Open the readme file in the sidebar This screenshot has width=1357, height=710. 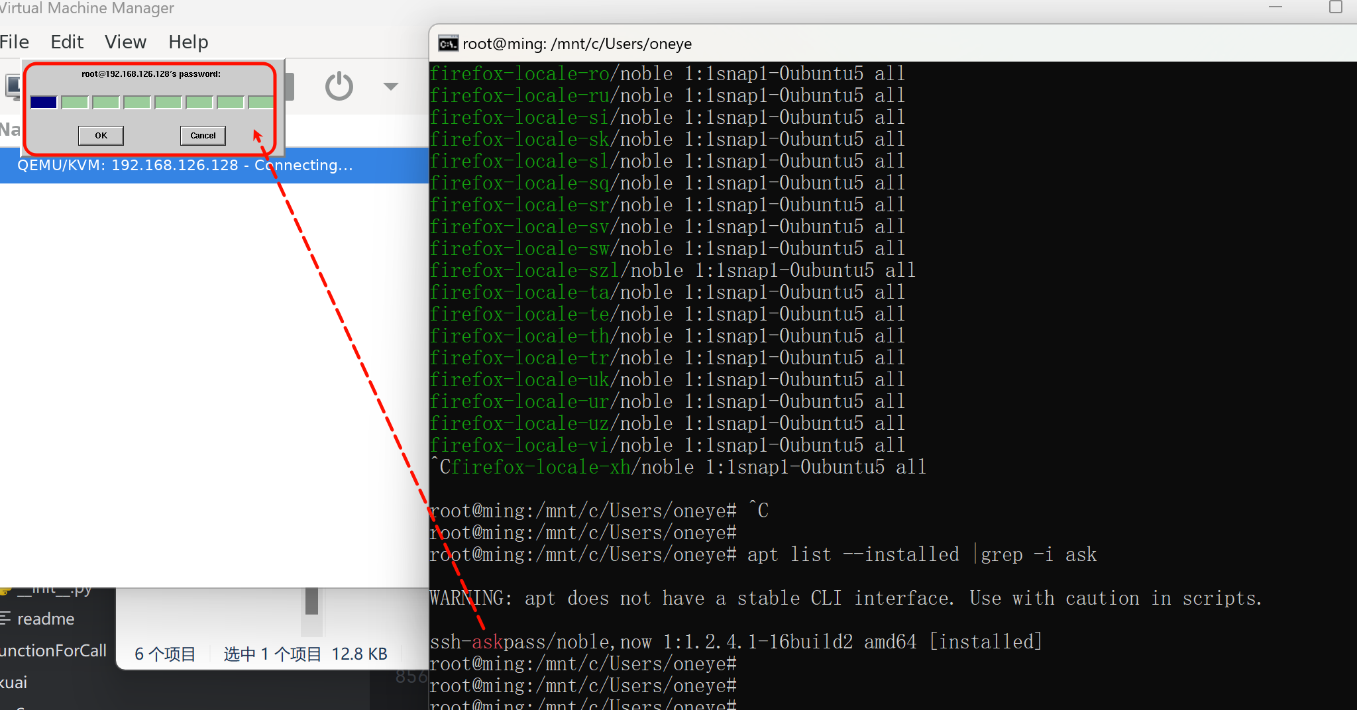coord(45,619)
